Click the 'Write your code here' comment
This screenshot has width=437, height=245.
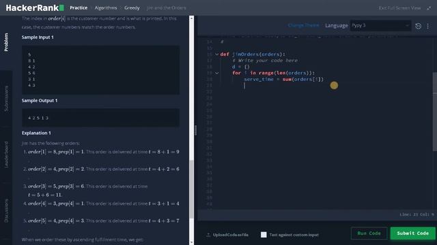click(265, 61)
